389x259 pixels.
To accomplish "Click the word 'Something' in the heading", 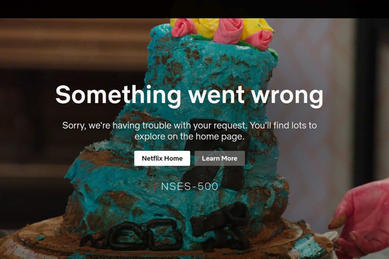I will [118, 94].
